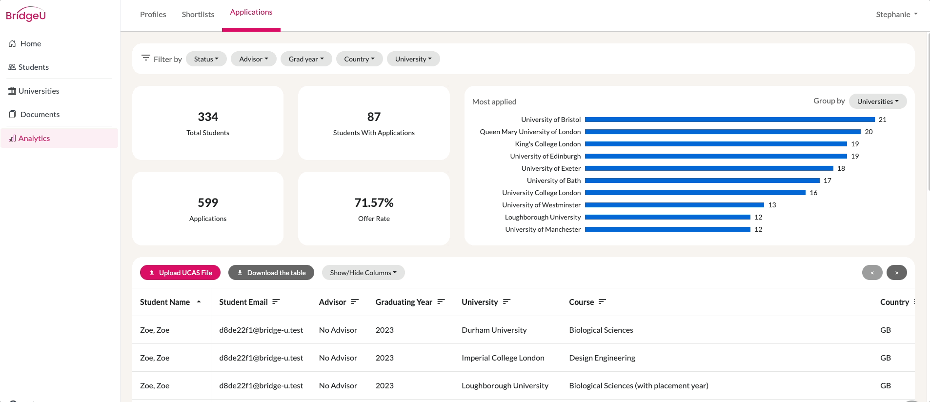Click sort icon next to Student Email
This screenshot has height=402, width=930.
click(276, 301)
